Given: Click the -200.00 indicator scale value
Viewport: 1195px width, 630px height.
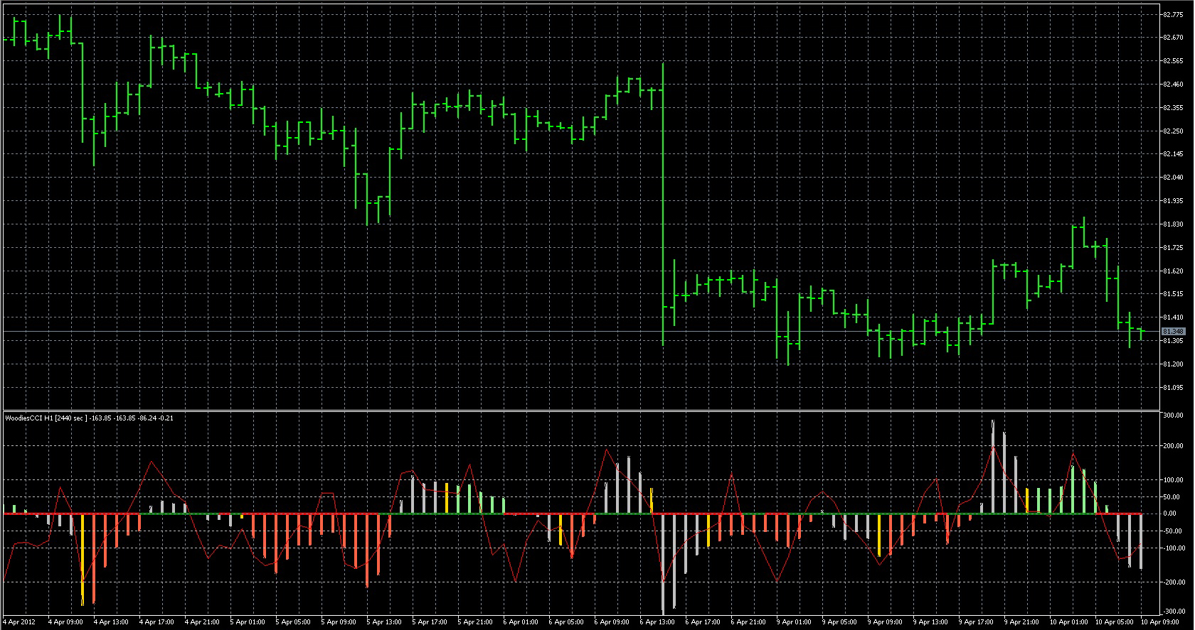Looking at the screenshot, I should (x=1174, y=582).
